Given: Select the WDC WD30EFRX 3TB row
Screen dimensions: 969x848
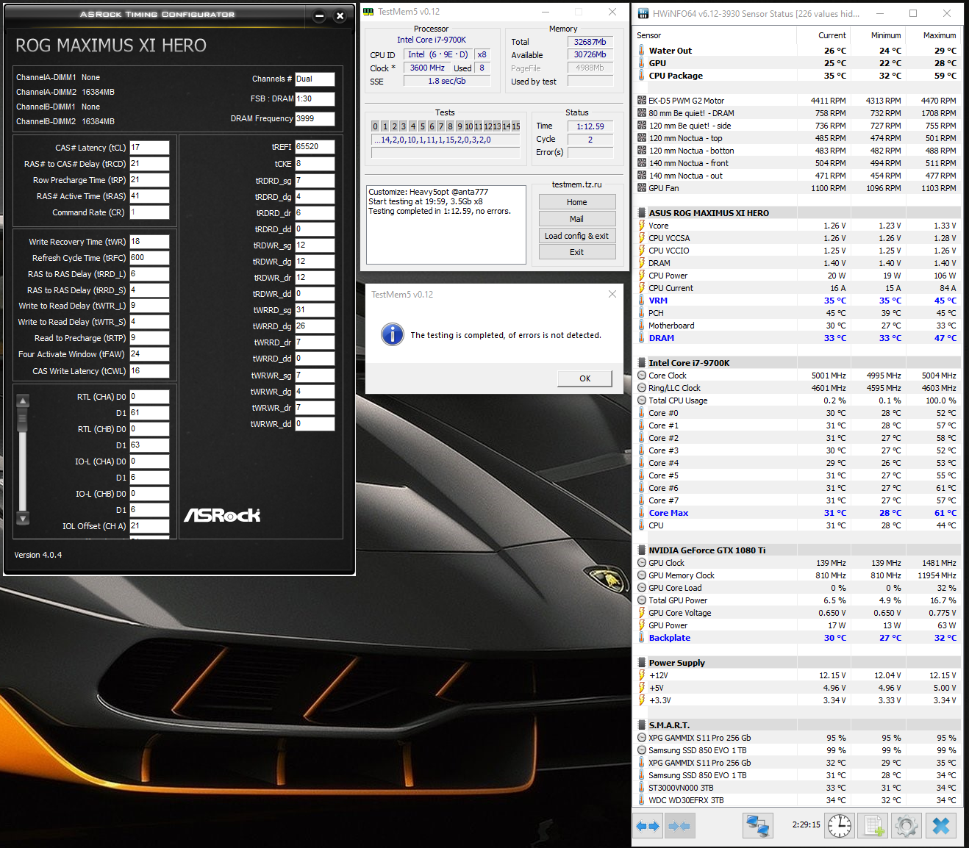Looking at the screenshot, I should (x=796, y=800).
